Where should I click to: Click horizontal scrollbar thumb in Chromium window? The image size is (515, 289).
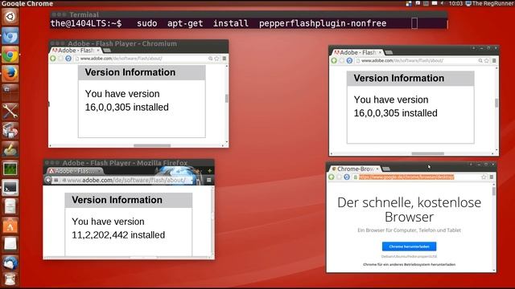152,145
